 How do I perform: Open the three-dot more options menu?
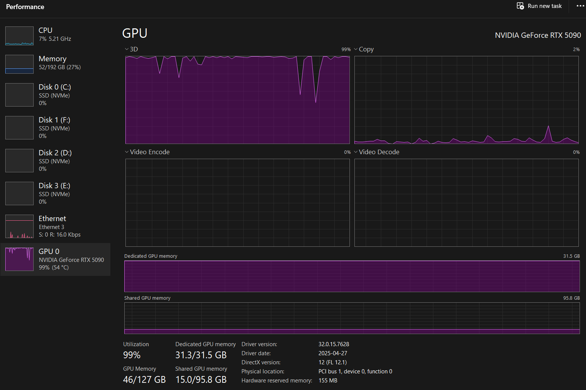580,6
